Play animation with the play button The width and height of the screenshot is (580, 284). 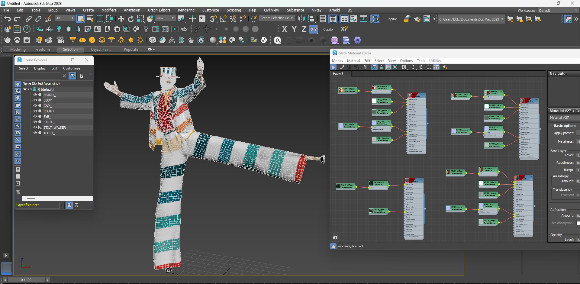[x=6, y=256]
